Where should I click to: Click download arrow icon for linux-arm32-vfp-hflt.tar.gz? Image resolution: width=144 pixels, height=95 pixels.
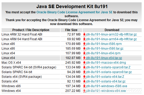click(x=84, y=34)
